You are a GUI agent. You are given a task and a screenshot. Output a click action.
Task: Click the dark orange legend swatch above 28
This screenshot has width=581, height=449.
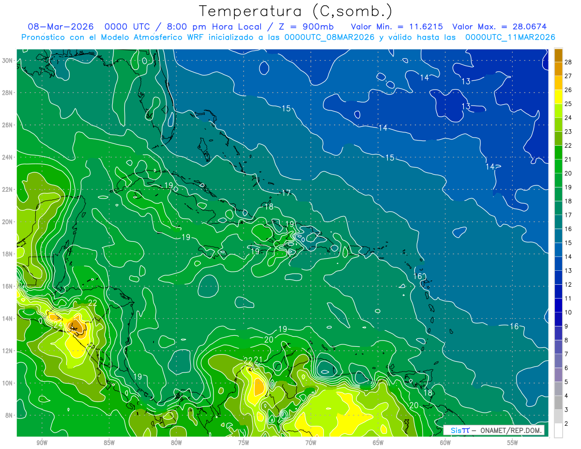pyautogui.click(x=558, y=55)
